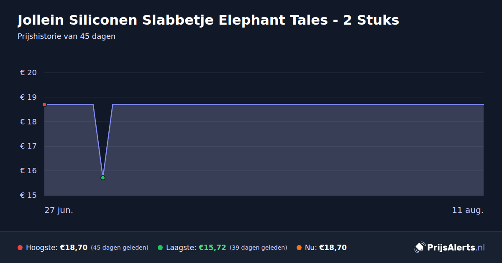Click the € 15 axis label
The height and width of the screenshot is (263, 502).
(x=28, y=195)
